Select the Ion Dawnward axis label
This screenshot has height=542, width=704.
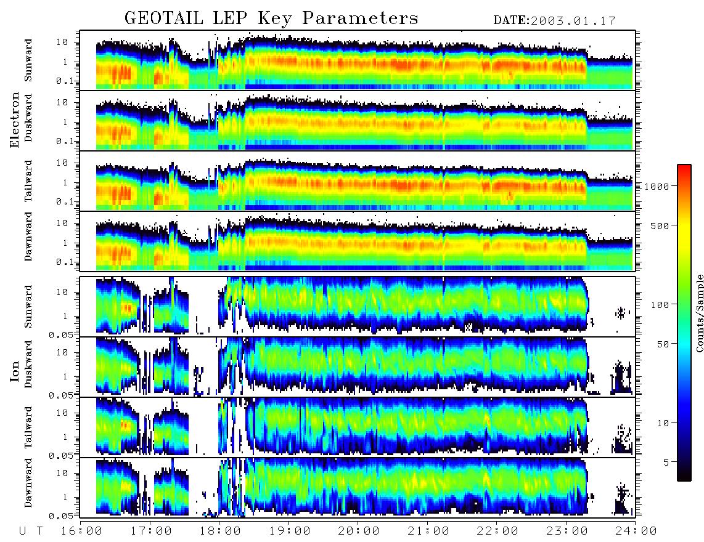tap(28, 483)
